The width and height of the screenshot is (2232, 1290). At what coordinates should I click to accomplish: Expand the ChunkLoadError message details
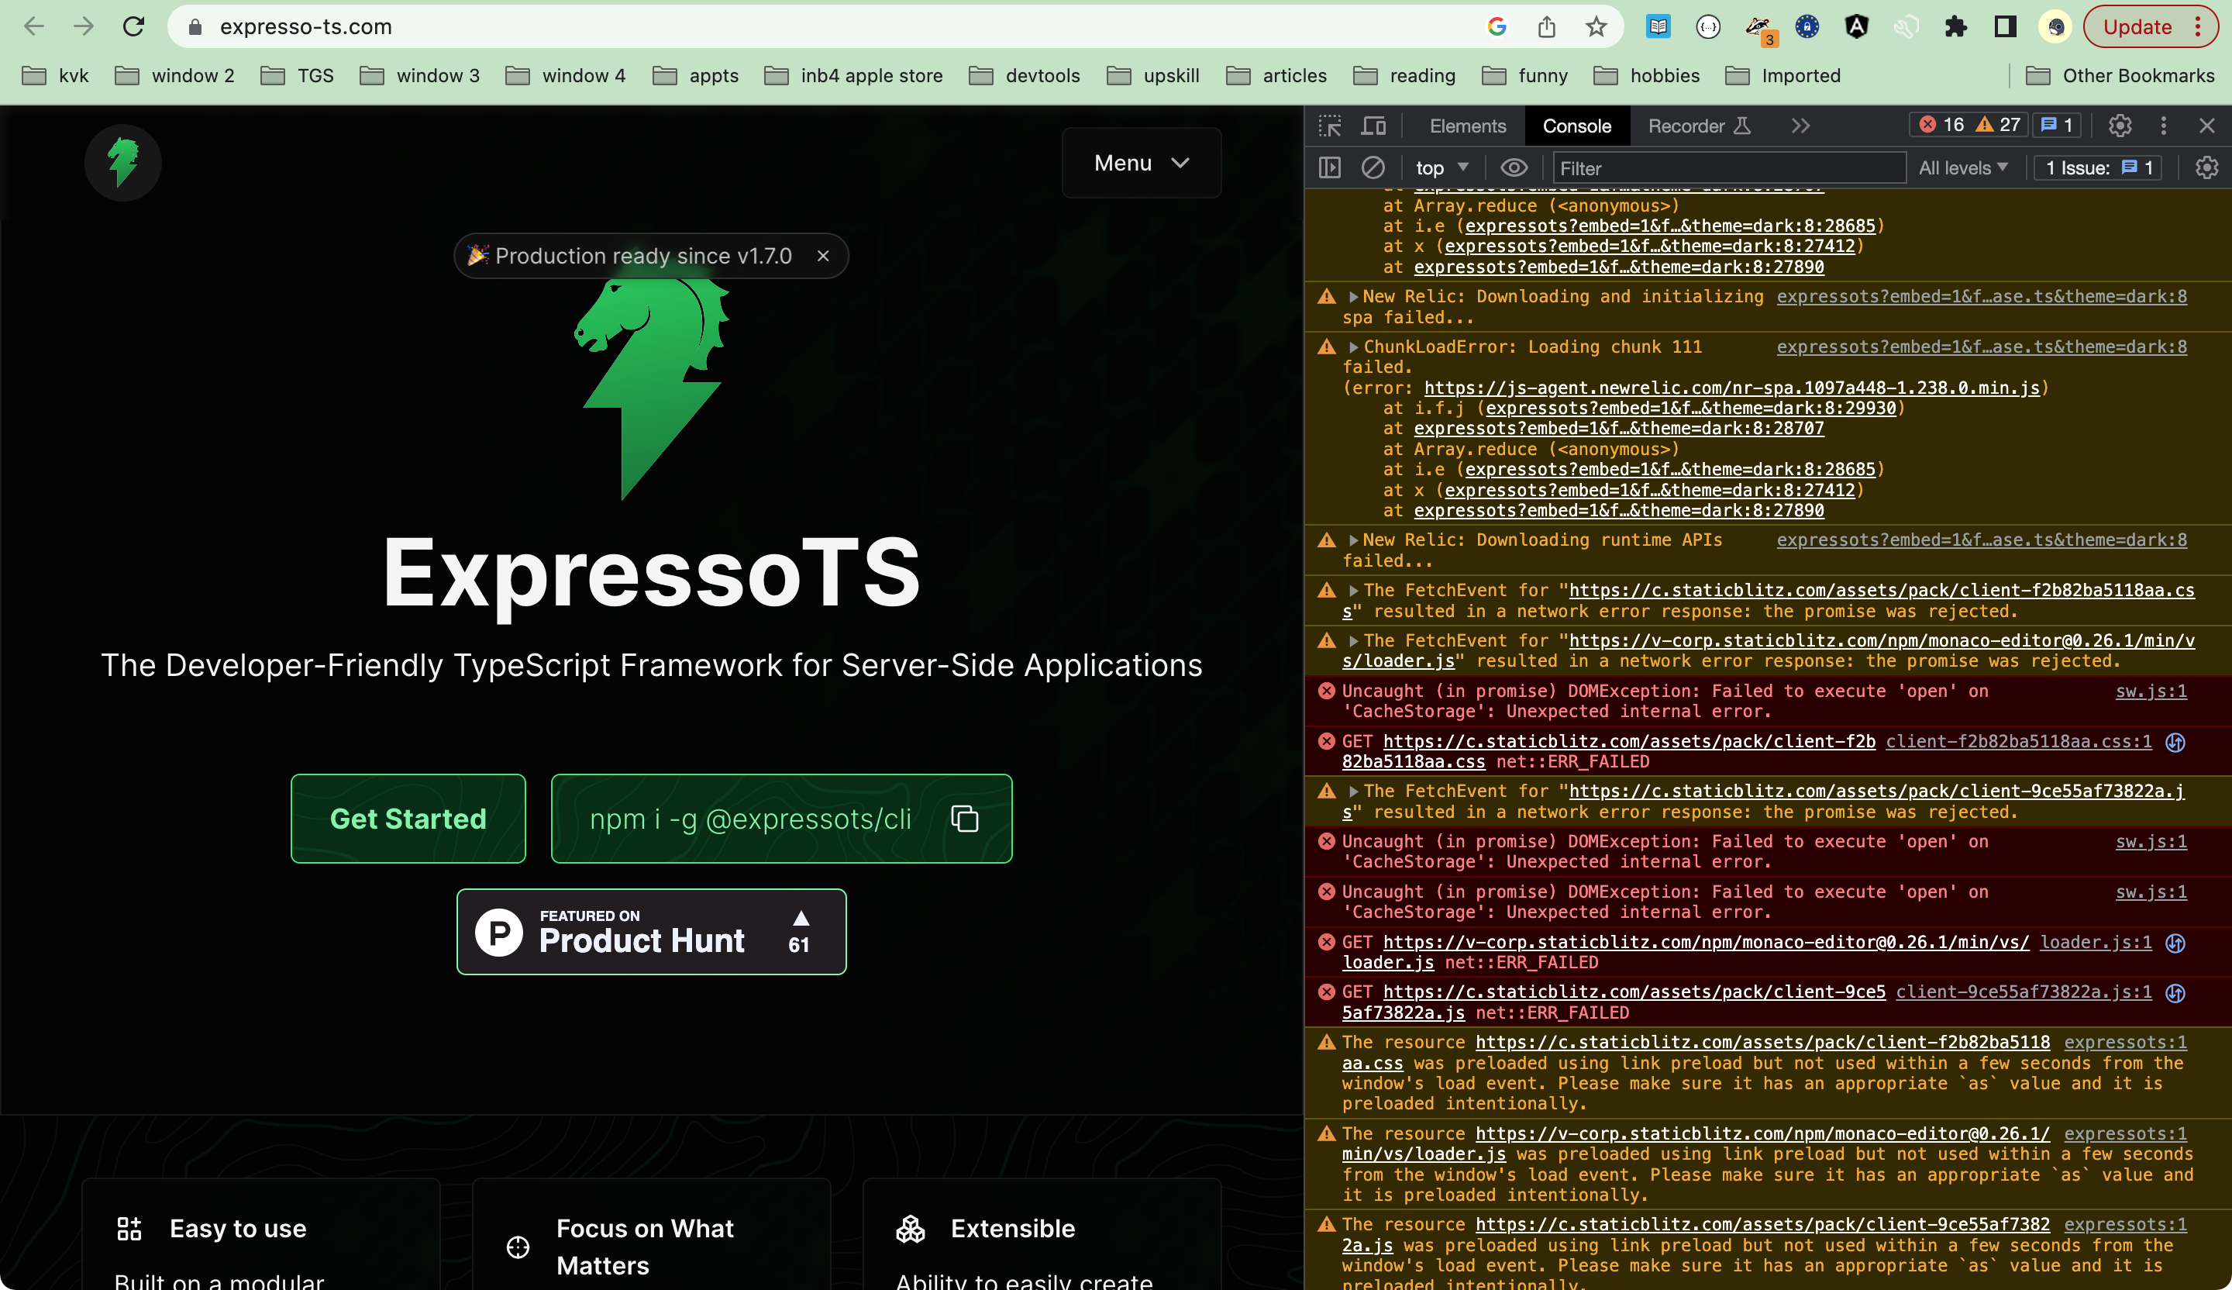[1352, 347]
